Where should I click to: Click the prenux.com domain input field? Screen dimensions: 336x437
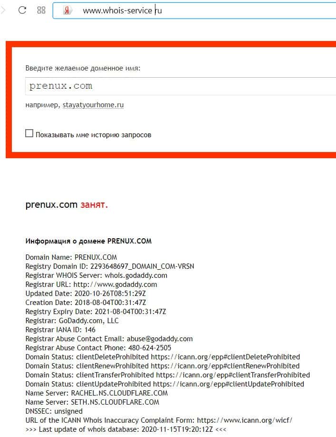181,86
